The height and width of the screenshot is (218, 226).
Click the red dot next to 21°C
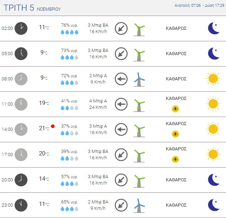pyautogui.click(x=53, y=126)
